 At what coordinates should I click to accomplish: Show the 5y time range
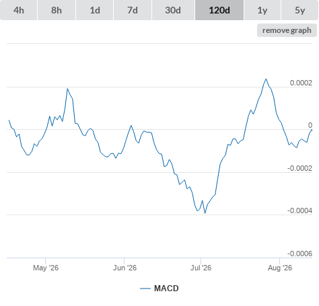click(299, 10)
